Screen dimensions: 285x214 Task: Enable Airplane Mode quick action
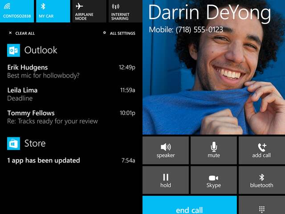(89, 11)
